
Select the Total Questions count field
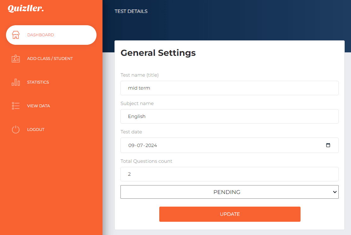(x=230, y=174)
